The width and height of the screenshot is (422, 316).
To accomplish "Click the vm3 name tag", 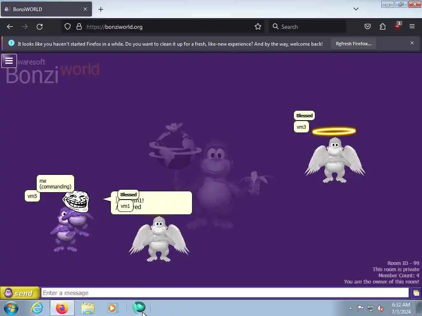I will pyautogui.click(x=301, y=127).
